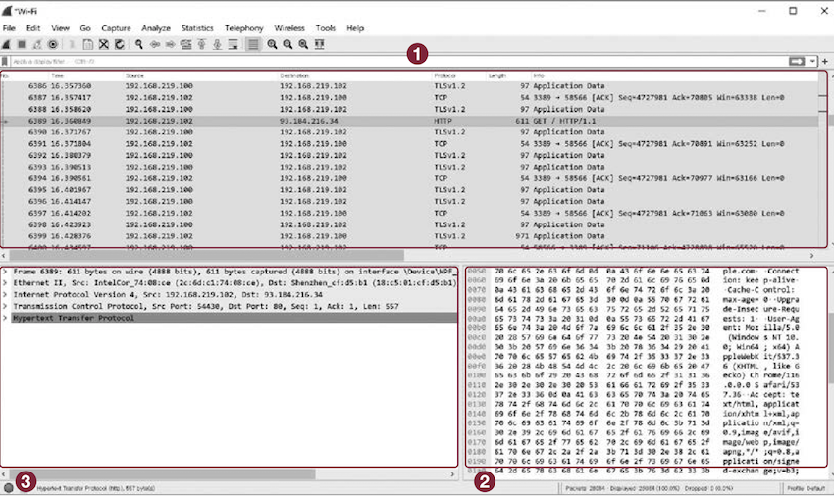This screenshot has width=834, height=497.
Task: Select packet 6394 TCP row
Action: [409, 178]
